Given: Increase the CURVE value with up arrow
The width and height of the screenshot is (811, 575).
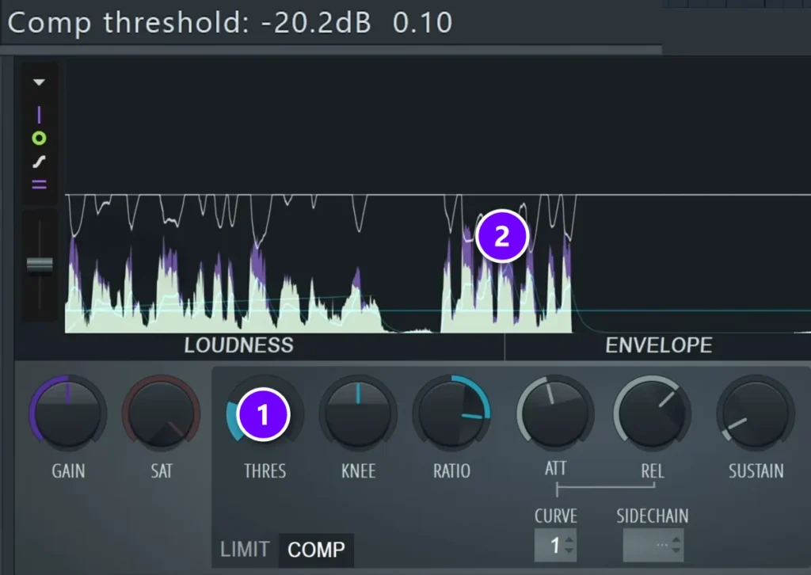Looking at the screenshot, I should [569, 540].
